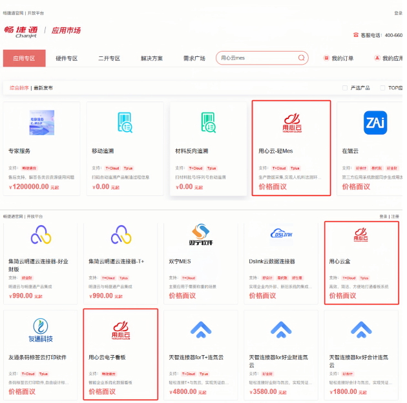The height and width of the screenshot is (403, 407).
Task: Go to the 需求广场 tab
Action: pos(194,58)
